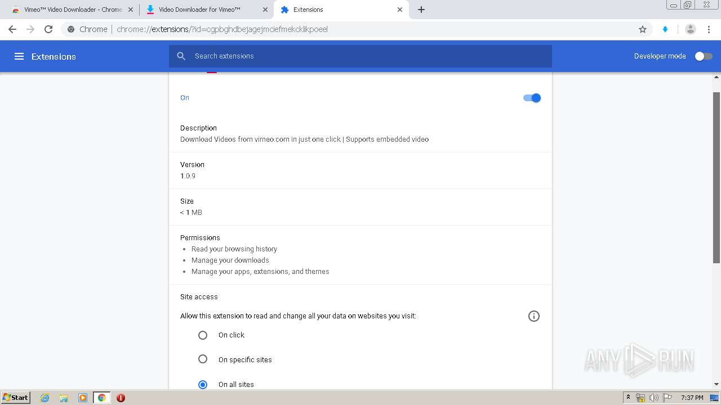The height and width of the screenshot is (405, 721).
Task: Click Show desktop button in taskbar
Action: coord(715,398)
